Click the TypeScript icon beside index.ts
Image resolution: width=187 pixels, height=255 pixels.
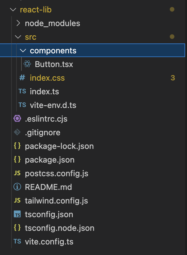click(22, 91)
